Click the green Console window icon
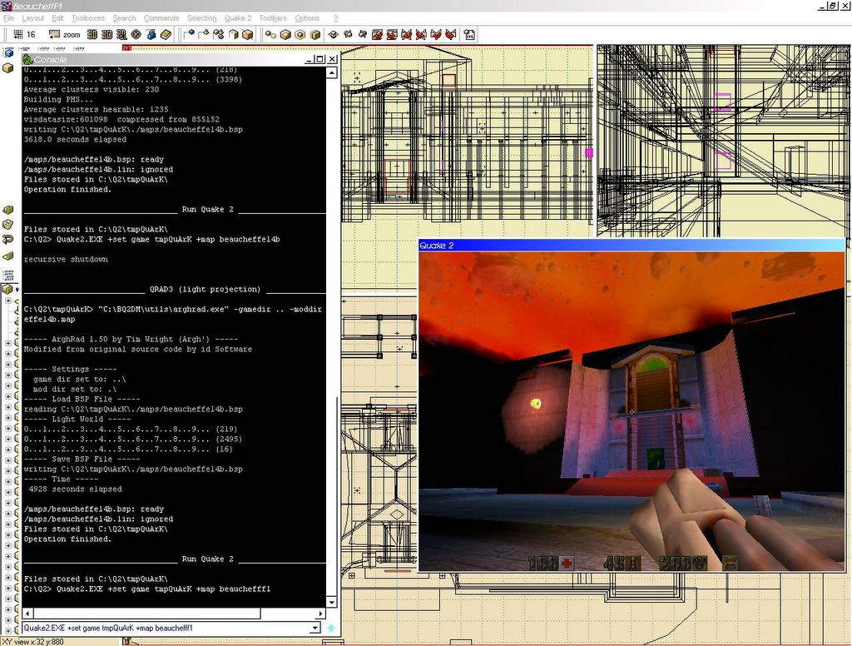Image resolution: width=852 pixels, height=646 pixels. 27,59
